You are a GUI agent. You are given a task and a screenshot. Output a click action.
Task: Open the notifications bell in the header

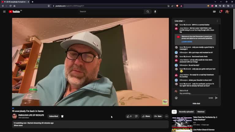tap(220, 12)
